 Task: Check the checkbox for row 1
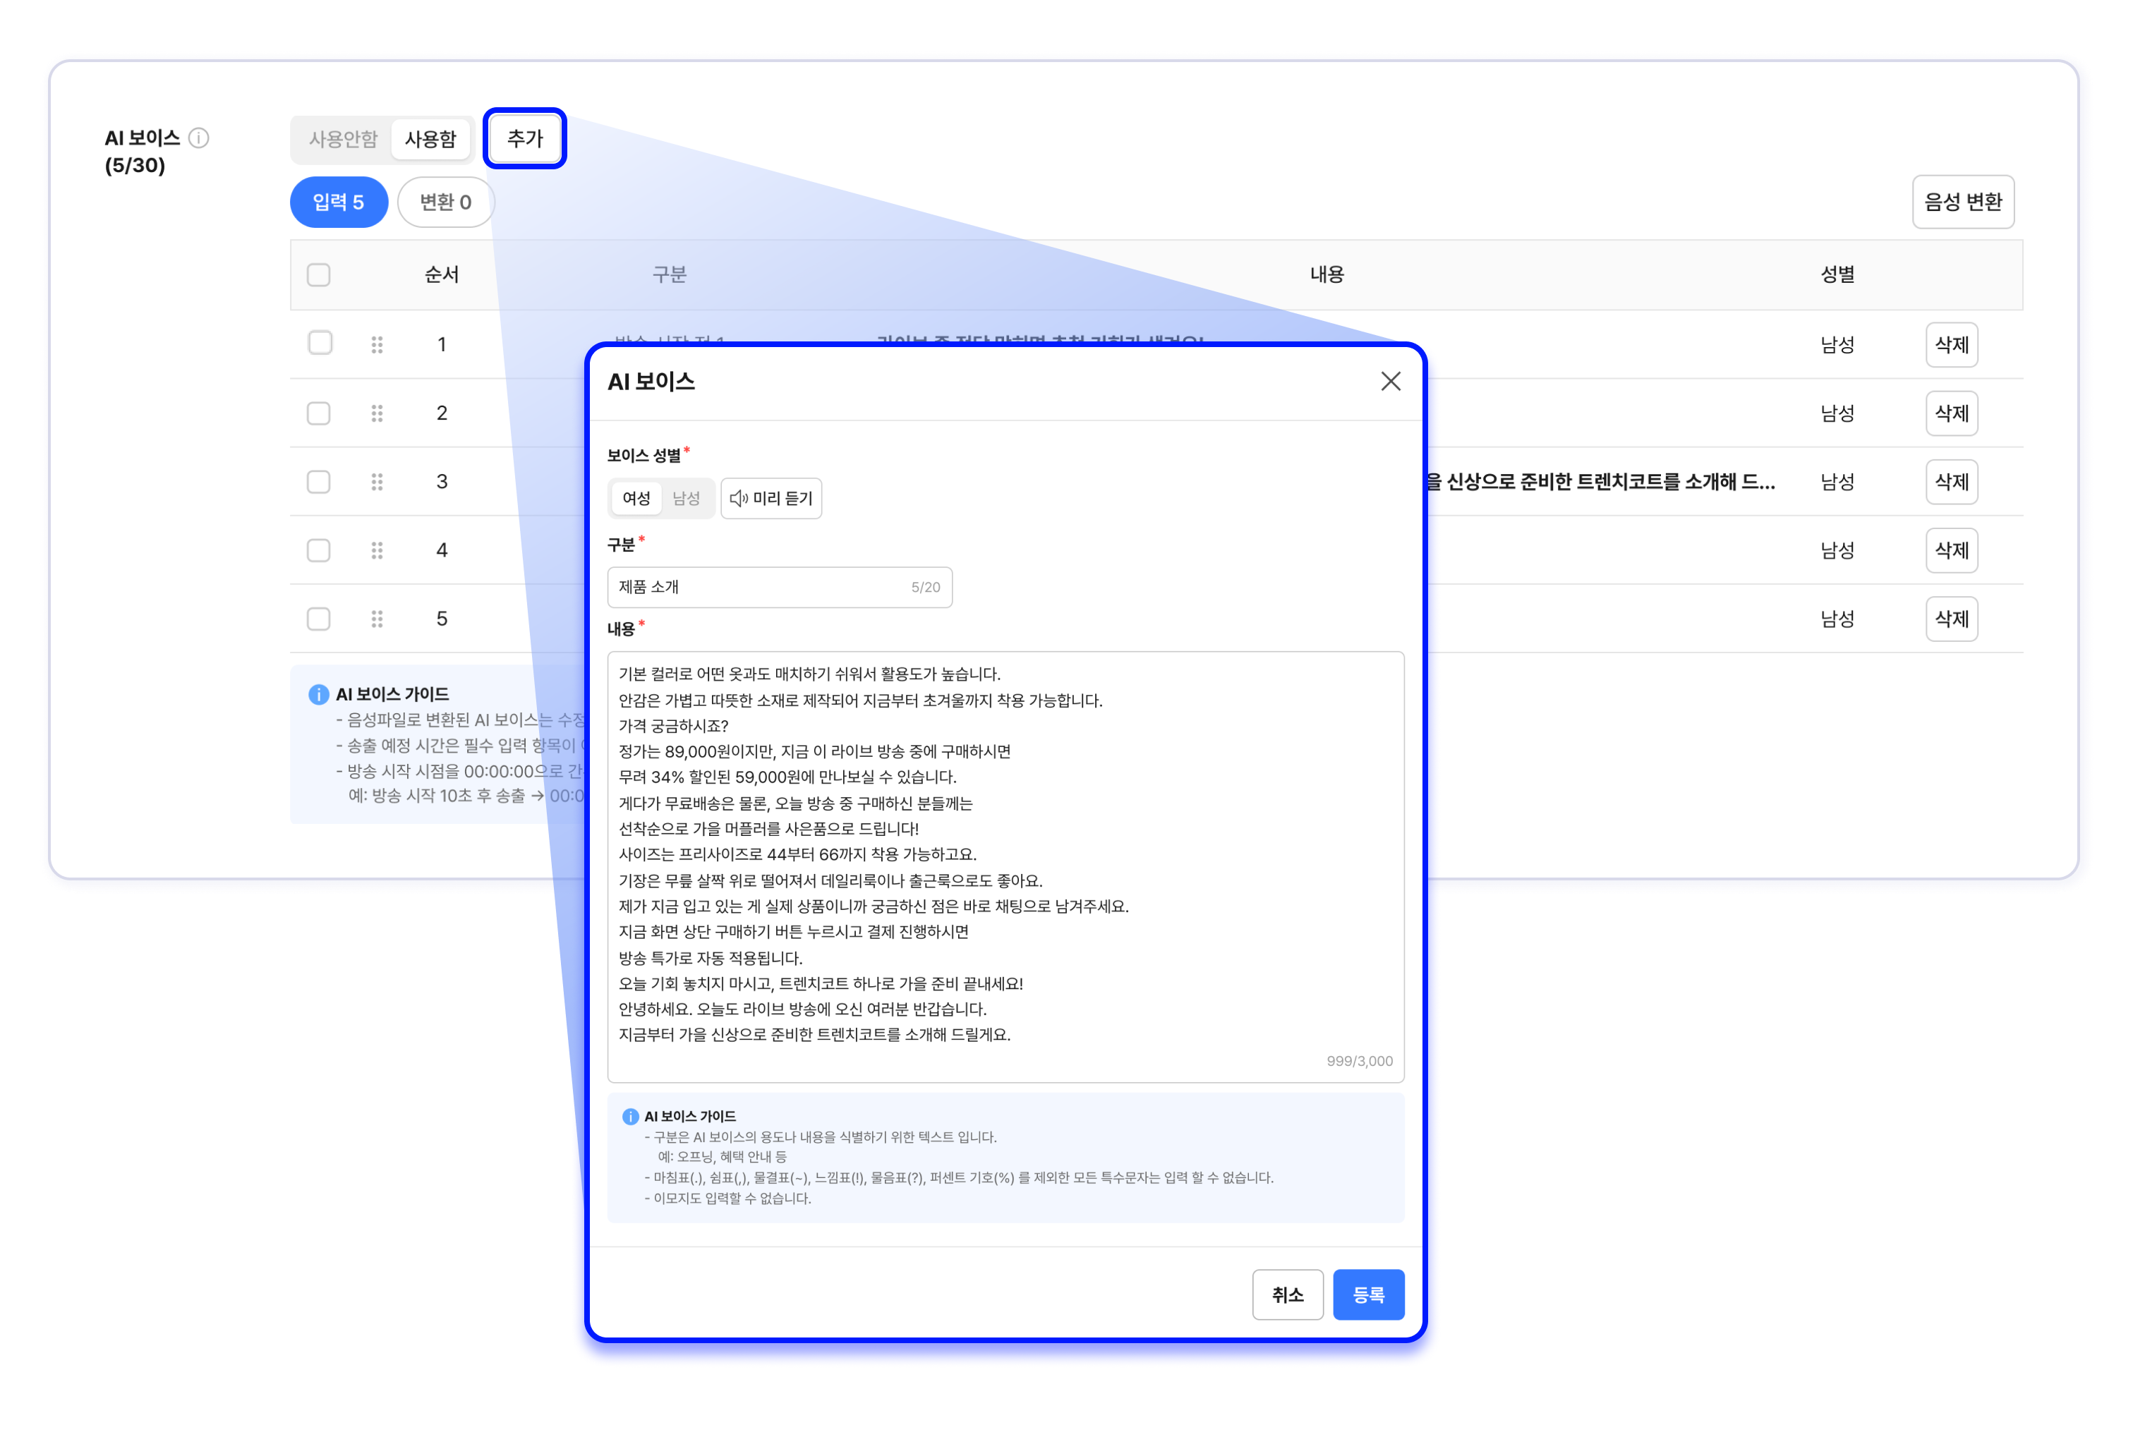(x=320, y=344)
